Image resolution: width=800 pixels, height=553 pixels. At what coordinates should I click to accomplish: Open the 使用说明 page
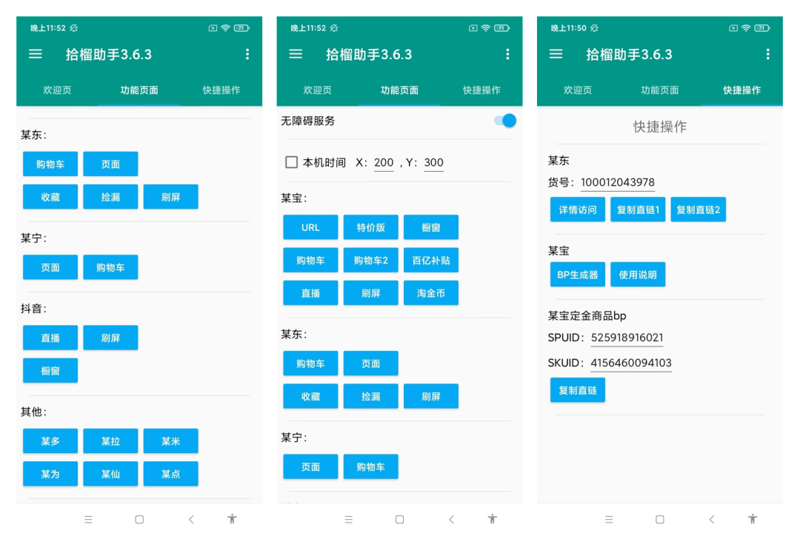click(x=638, y=274)
